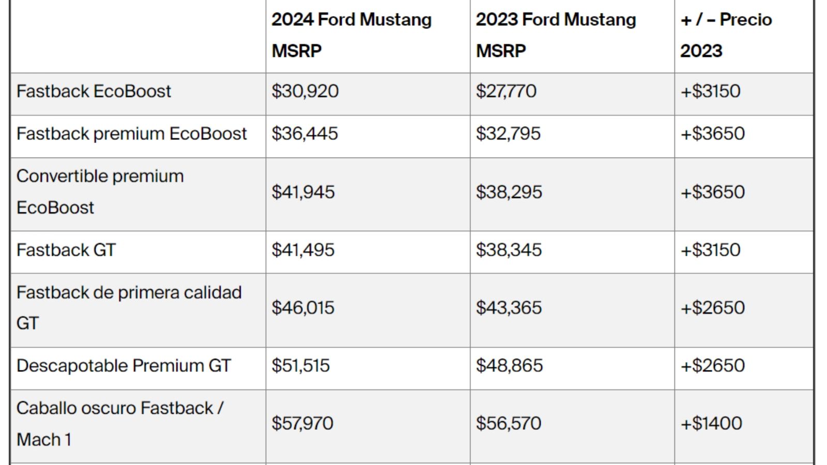Select the $32,795 price cell
The width and height of the screenshot is (827, 465).
coord(508,134)
